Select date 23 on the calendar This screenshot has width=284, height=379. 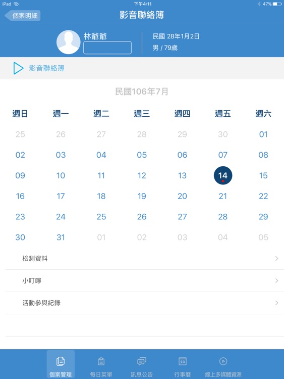coord(20,217)
